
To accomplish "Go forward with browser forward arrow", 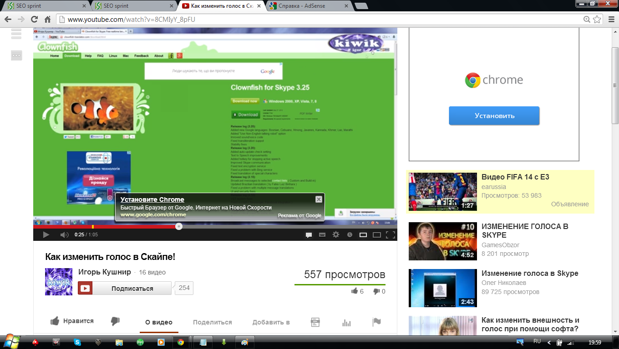I will point(21,20).
